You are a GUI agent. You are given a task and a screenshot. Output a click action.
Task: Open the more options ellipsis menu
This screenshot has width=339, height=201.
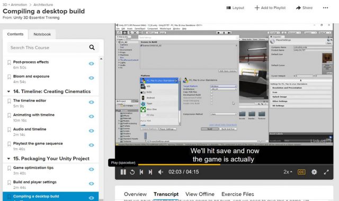point(325,8)
